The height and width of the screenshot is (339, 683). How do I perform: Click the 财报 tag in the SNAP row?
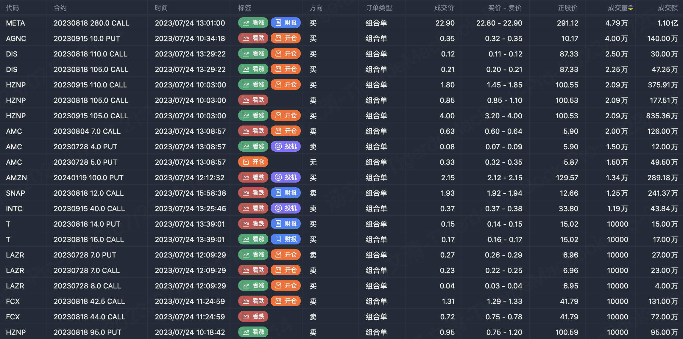[286, 193]
